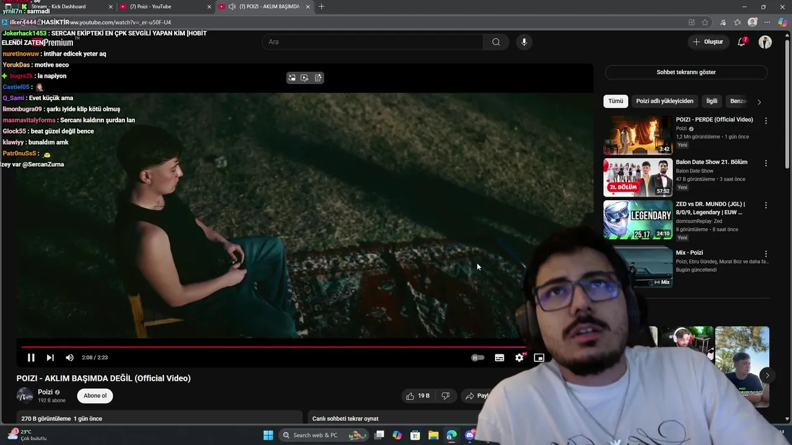Select the 'İlgili' filter chip
The height and width of the screenshot is (445, 792).
tap(712, 101)
